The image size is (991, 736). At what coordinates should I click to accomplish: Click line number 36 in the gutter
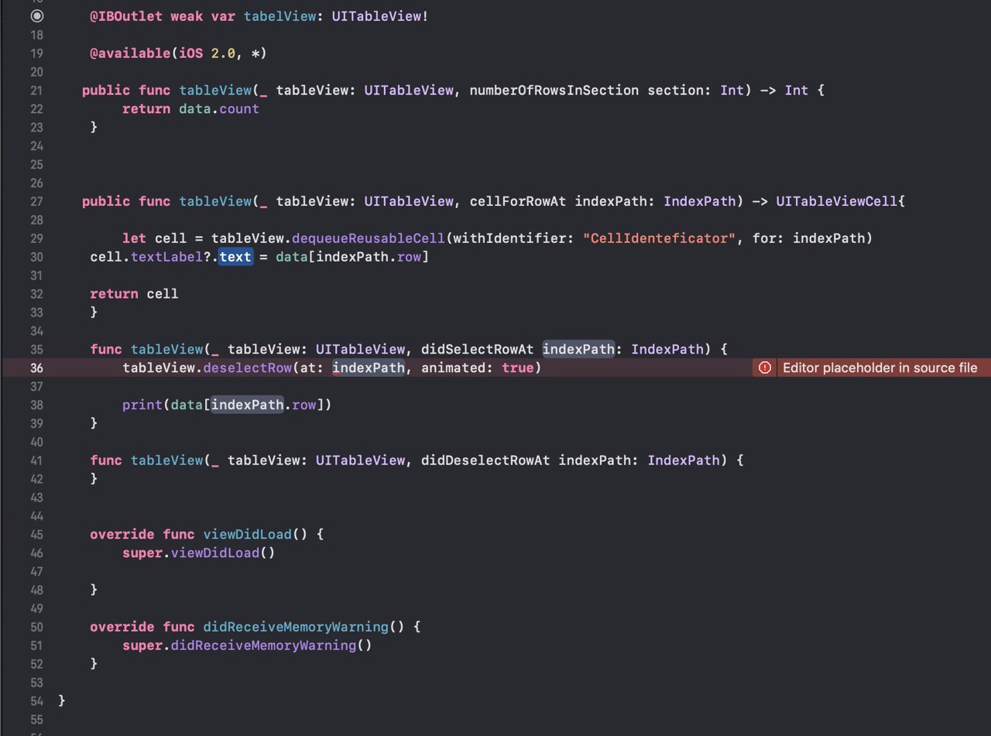point(36,368)
